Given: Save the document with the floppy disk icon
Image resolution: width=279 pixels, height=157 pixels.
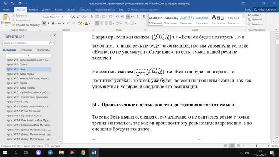Looking at the screenshot, I should (x=6, y=3).
